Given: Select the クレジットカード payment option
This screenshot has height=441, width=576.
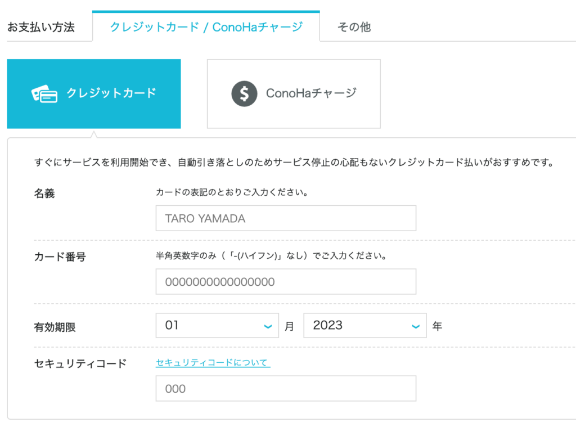Looking at the screenshot, I should pos(94,94).
